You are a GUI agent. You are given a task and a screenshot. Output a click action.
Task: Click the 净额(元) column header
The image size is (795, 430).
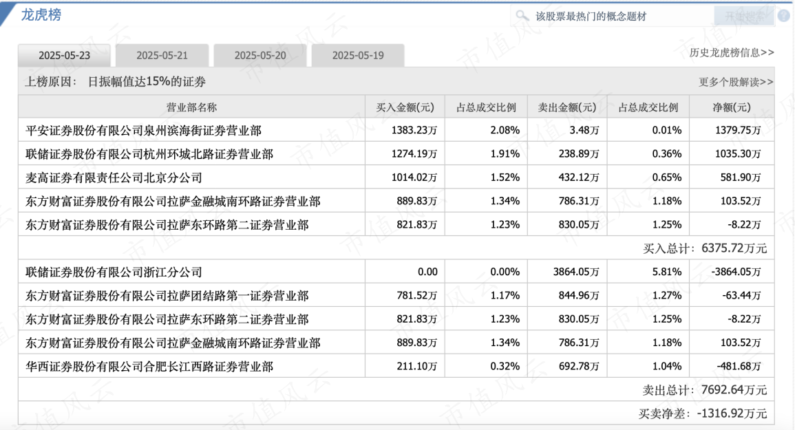coord(731,107)
